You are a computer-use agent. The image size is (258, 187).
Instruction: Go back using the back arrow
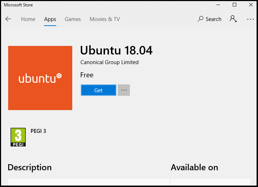[8, 19]
